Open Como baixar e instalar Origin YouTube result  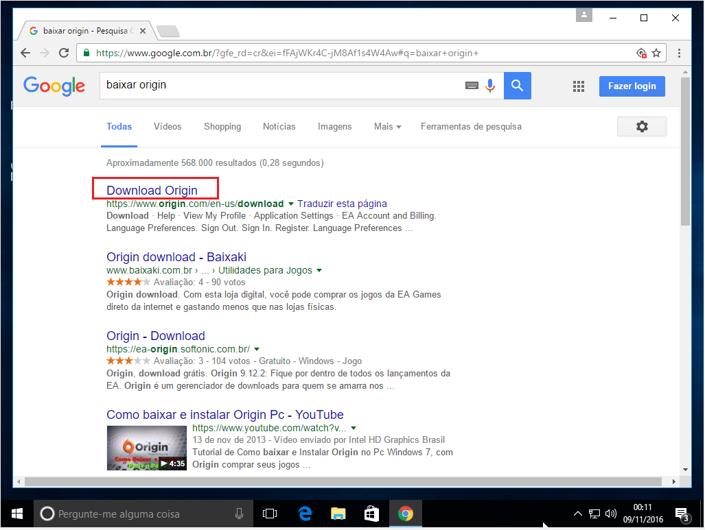pyautogui.click(x=224, y=415)
